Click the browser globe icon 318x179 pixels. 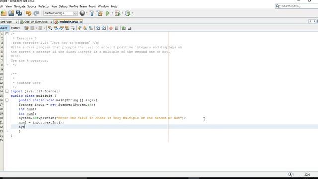point(82,13)
